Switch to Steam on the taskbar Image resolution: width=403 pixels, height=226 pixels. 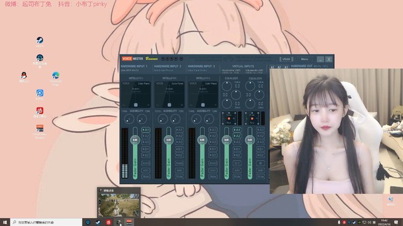point(98,222)
